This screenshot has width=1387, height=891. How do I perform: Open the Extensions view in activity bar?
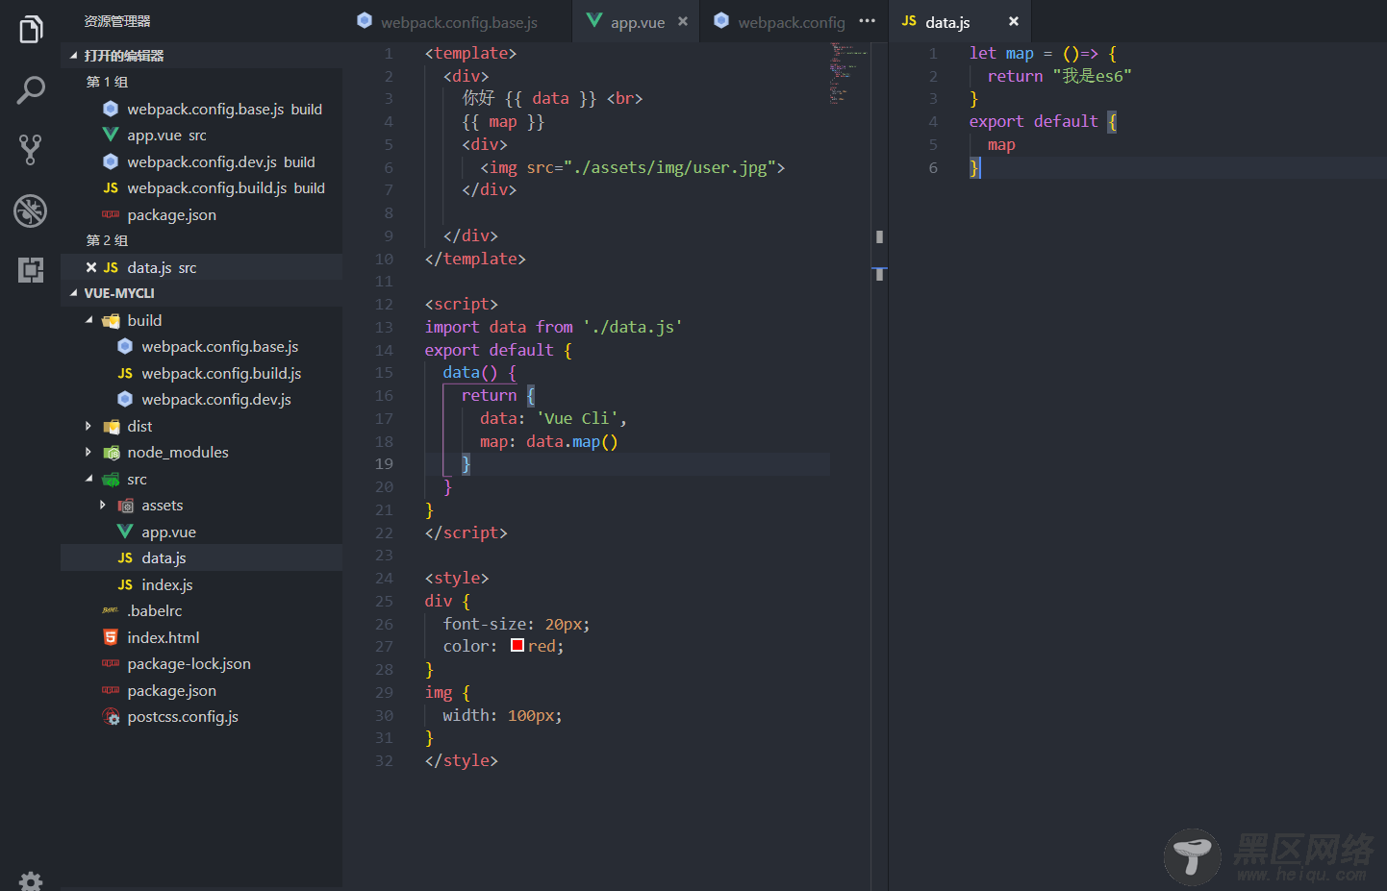31,270
